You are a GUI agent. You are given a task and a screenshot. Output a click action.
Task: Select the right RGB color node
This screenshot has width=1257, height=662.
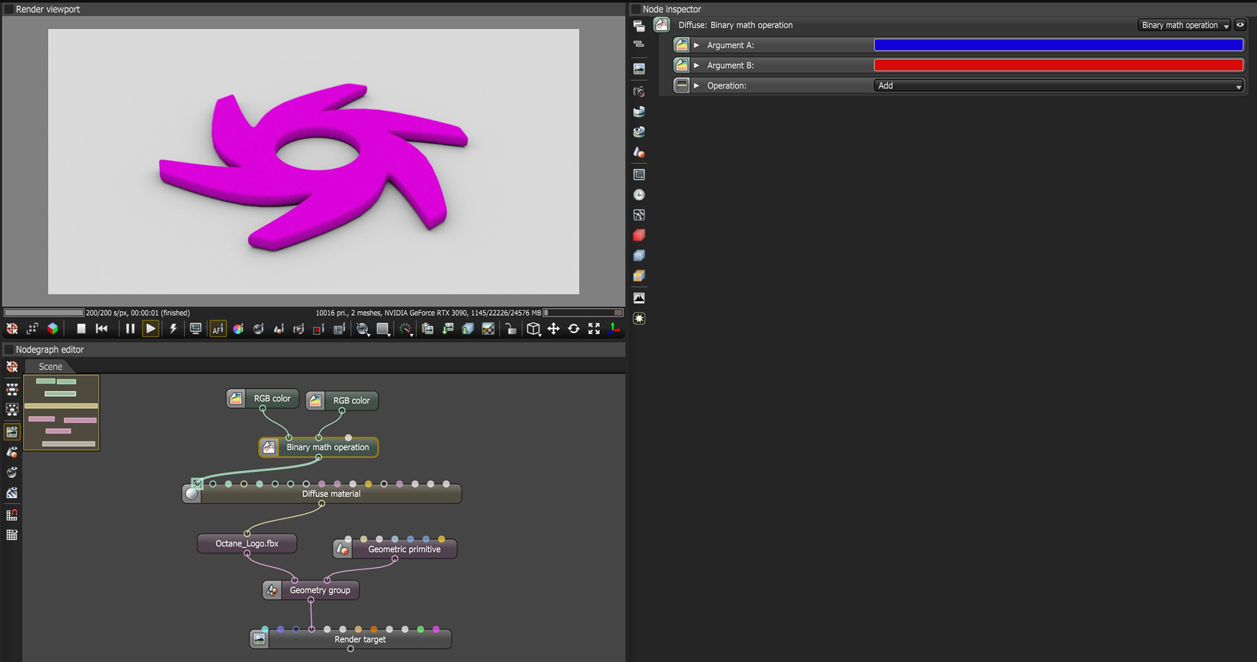tap(342, 401)
